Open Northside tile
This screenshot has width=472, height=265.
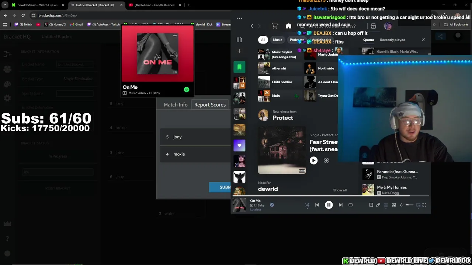coord(321,68)
